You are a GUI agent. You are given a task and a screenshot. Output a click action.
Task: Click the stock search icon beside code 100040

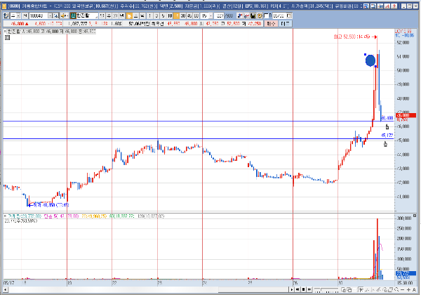click(55, 16)
